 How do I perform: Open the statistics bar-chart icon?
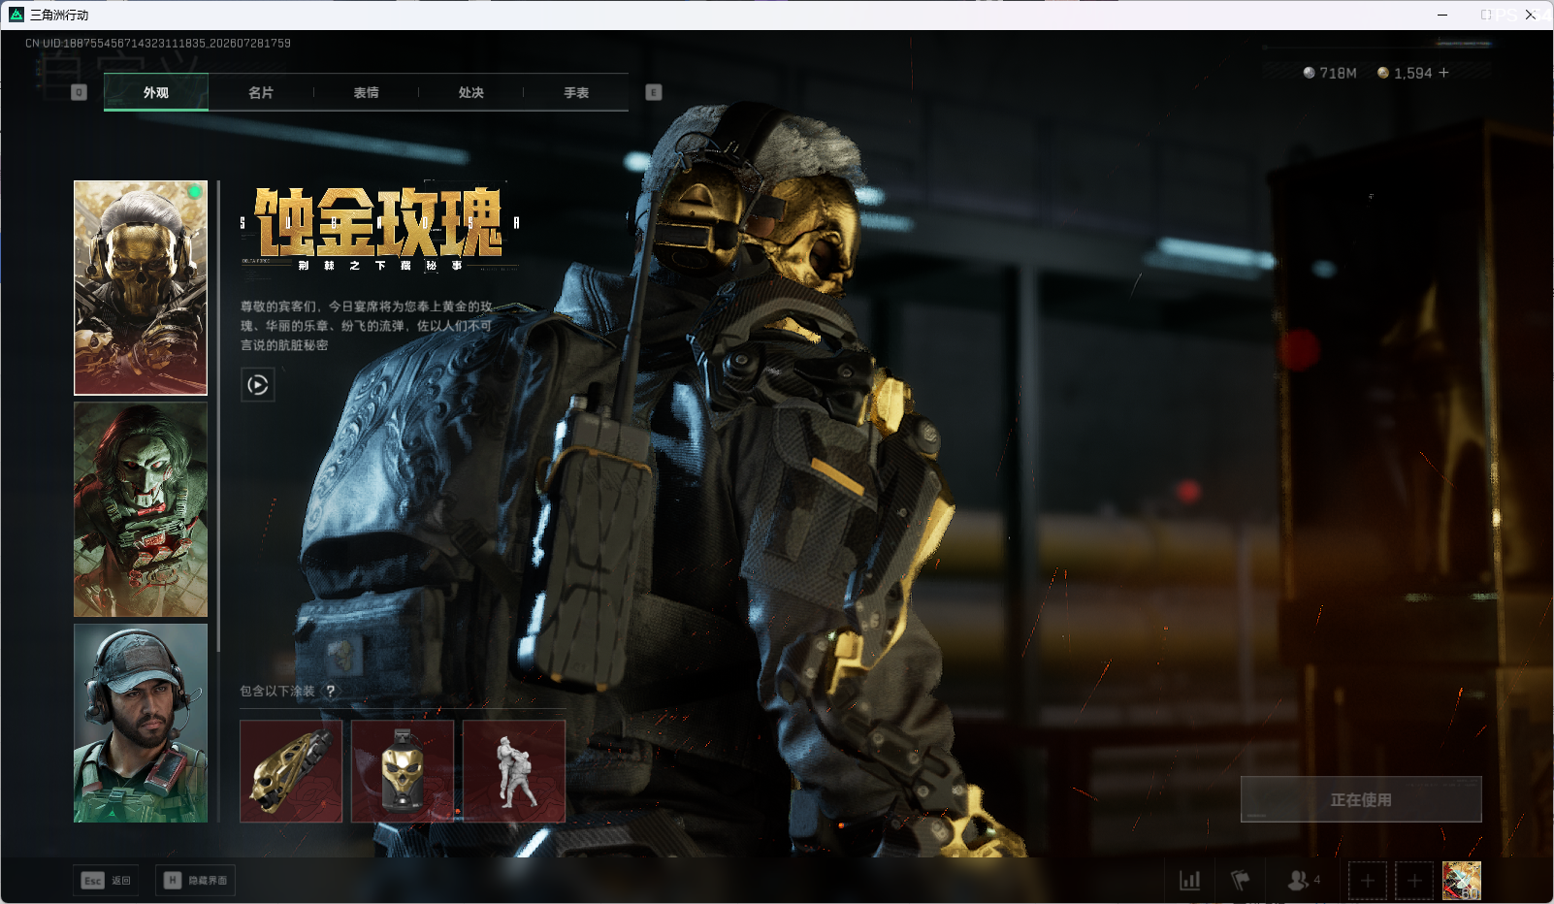1189,880
